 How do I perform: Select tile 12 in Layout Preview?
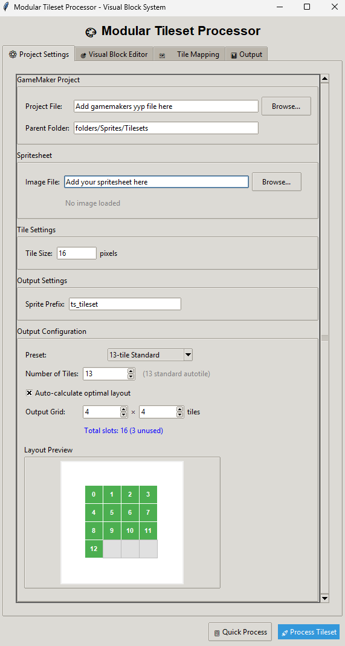point(94,549)
